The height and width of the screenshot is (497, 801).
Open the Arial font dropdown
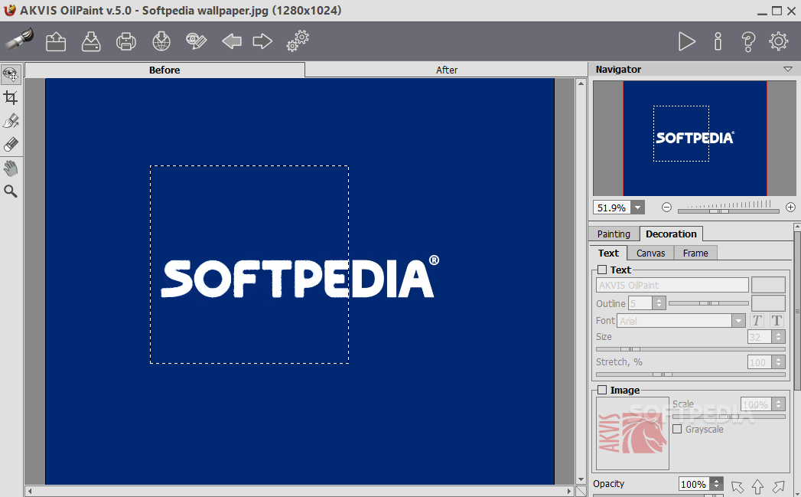(x=738, y=321)
